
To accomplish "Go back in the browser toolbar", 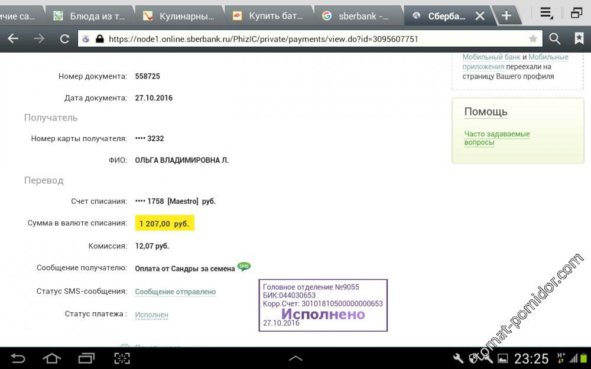I will pos(13,38).
